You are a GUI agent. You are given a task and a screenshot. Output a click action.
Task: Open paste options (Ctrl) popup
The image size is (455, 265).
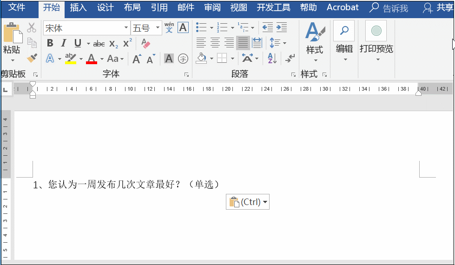point(248,202)
